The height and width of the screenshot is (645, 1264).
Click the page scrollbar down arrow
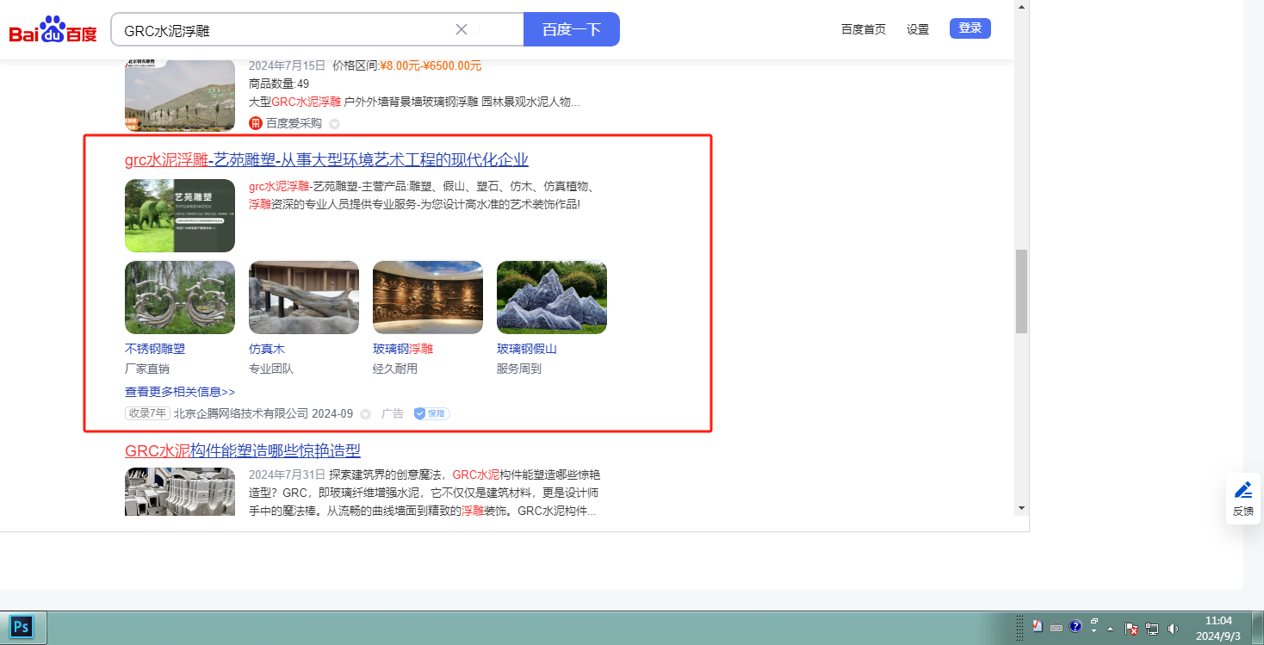coord(1022,508)
